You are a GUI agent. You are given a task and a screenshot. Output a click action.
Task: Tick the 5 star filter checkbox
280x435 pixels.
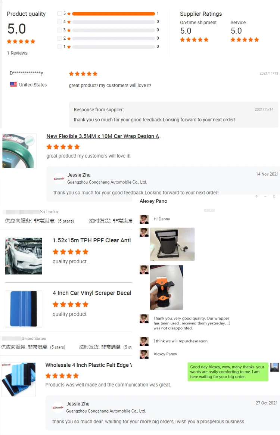pyautogui.click(x=59, y=13)
